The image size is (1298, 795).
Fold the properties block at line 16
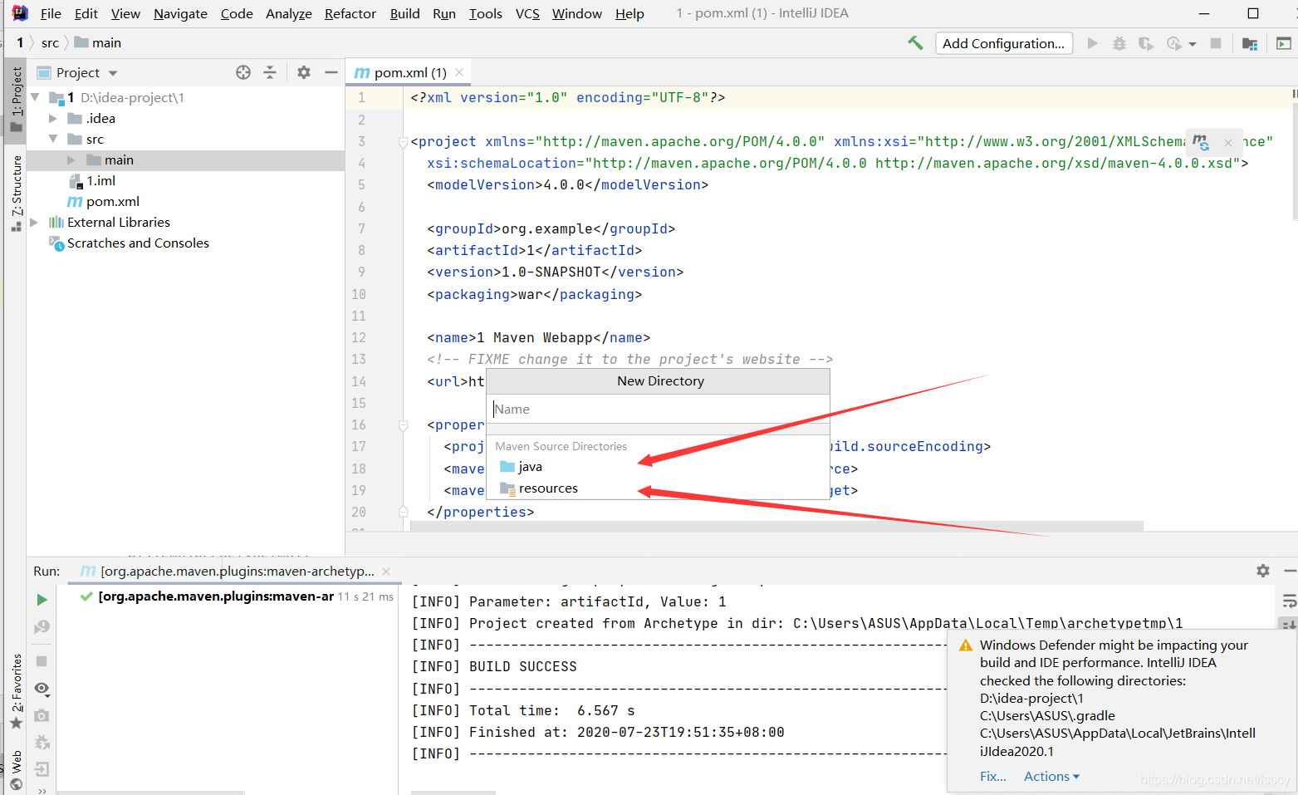coord(403,425)
